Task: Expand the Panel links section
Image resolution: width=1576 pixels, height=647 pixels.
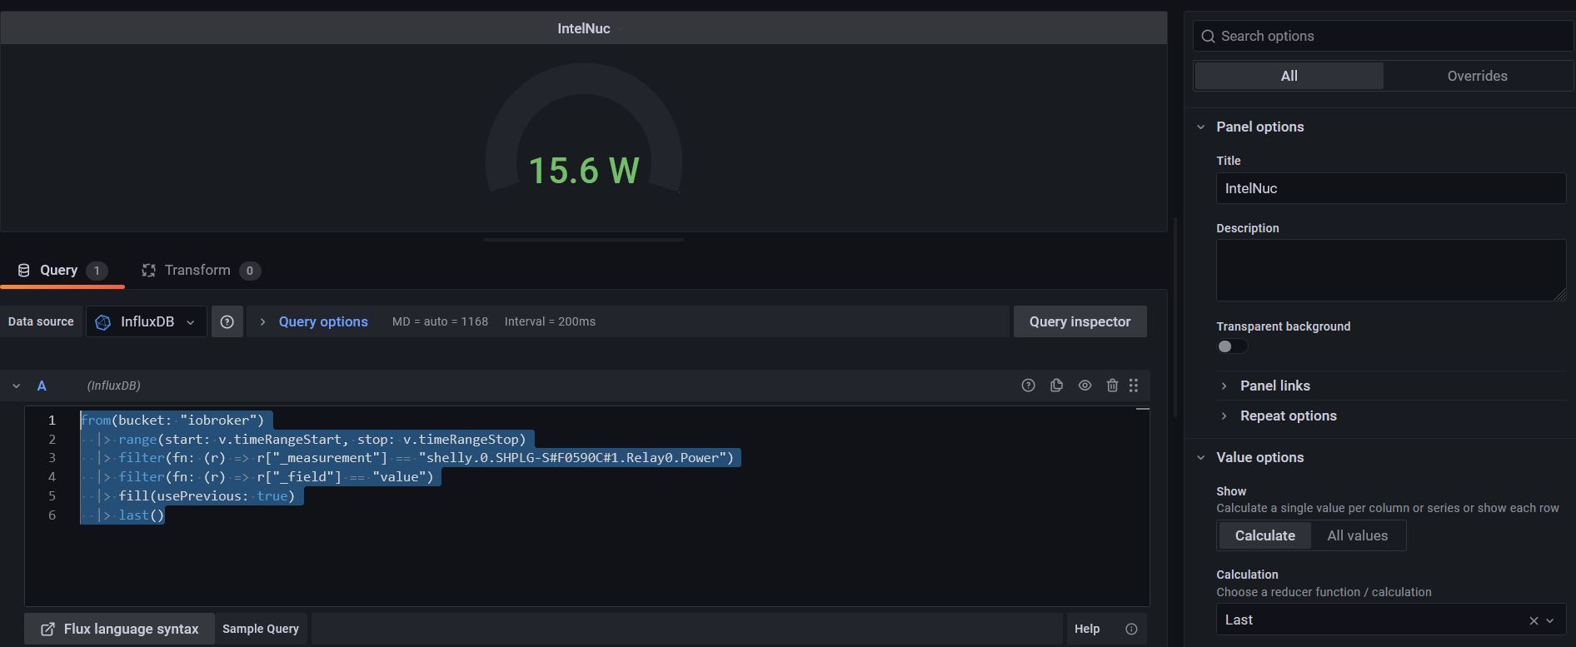Action: click(x=1274, y=386)
